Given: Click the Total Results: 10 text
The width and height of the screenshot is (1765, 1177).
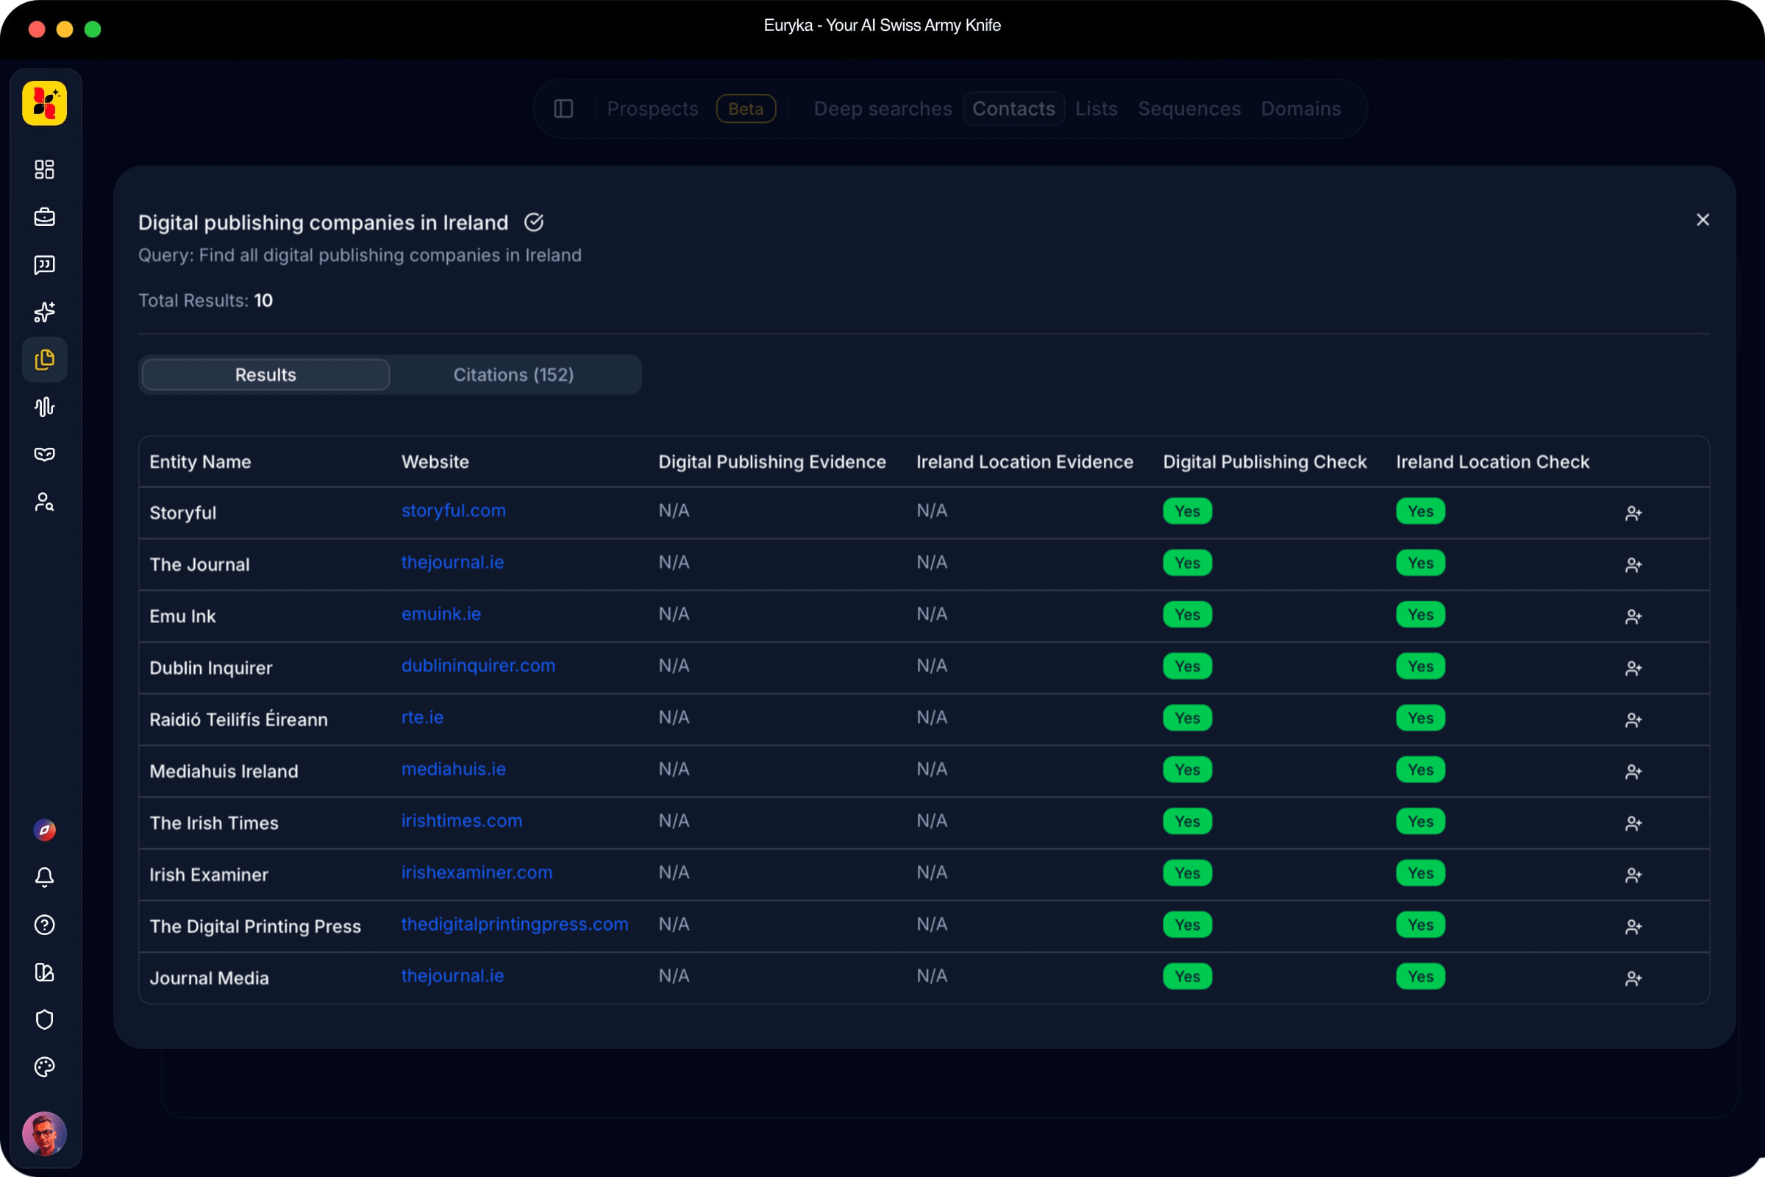Looking at the screenshot, I should point(206,300).
